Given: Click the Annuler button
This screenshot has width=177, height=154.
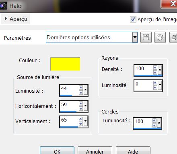Looking at the screenshot, I should (95, 151).
